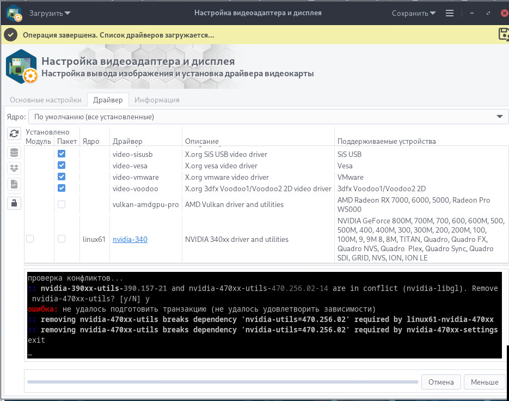Uncheck the video-vmware package checkbox
509x401 pixels.
62,177
